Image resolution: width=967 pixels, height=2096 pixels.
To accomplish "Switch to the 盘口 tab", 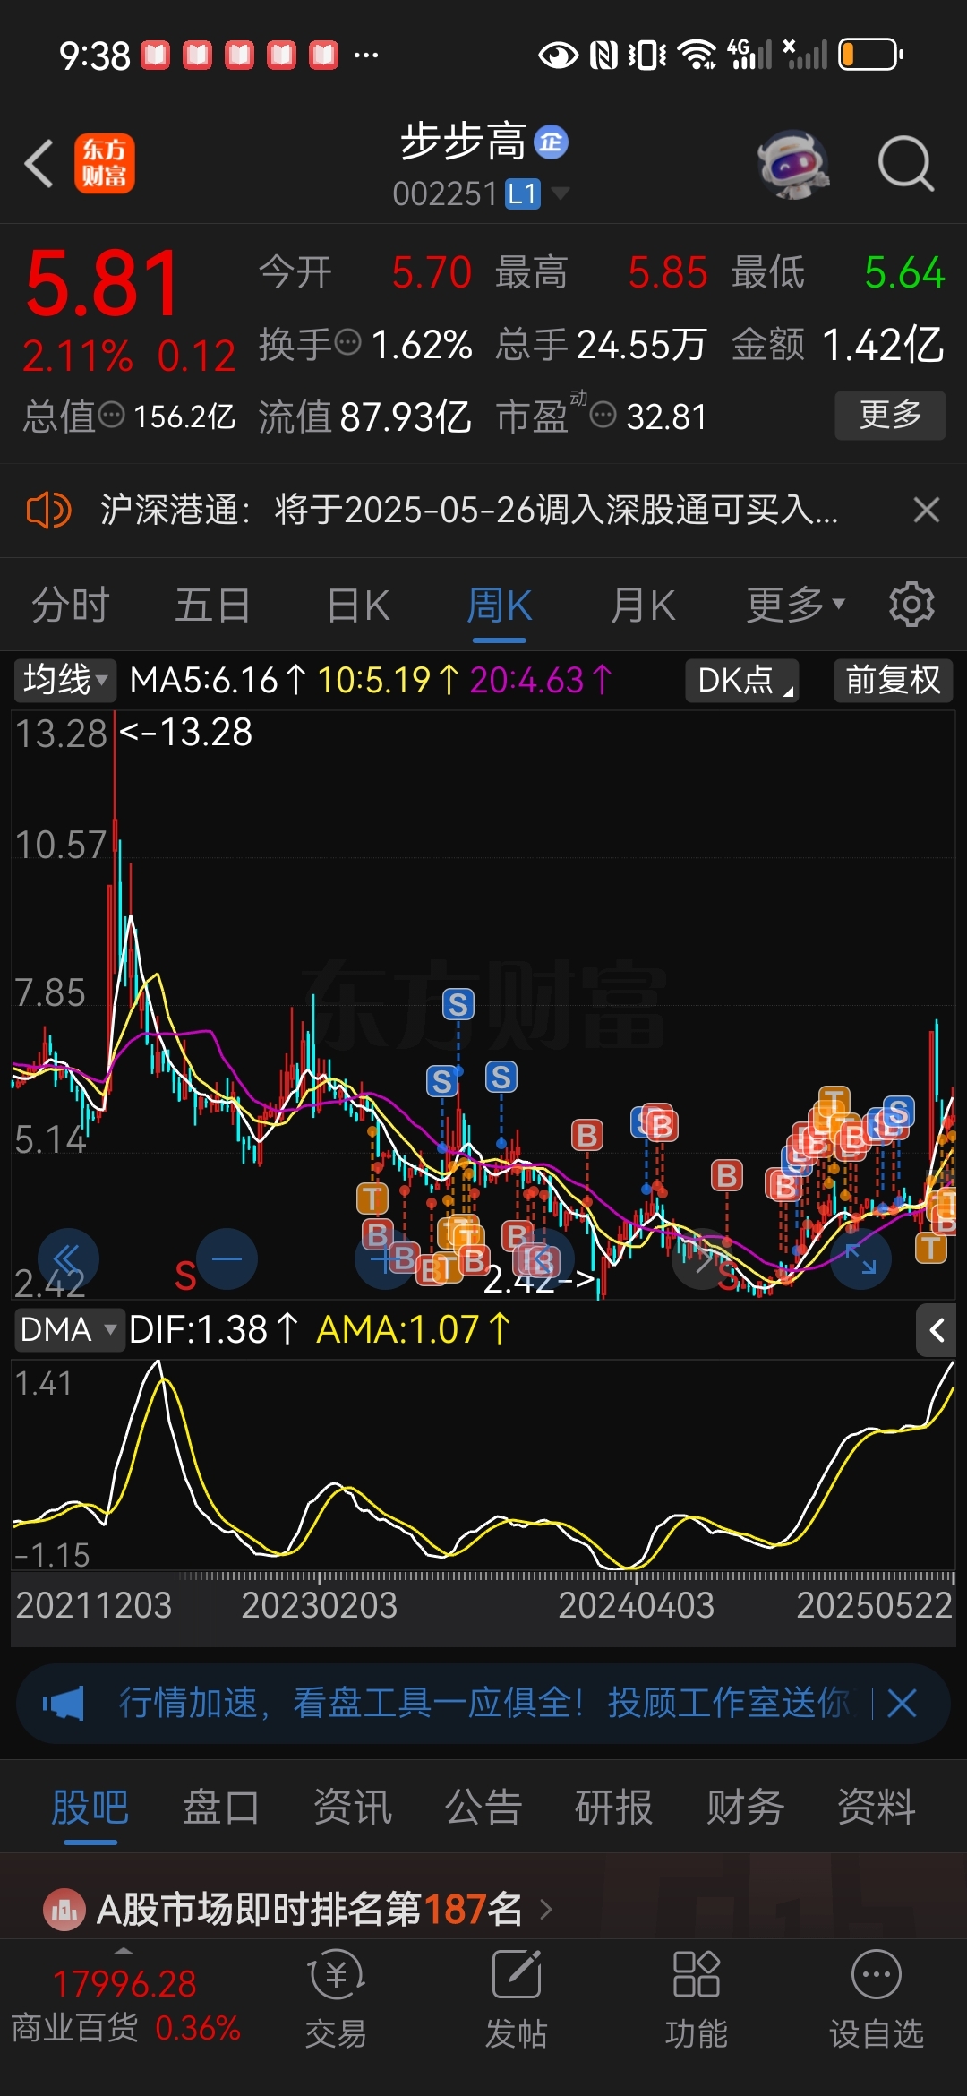I will pyautogui.click(x=220, y=1808).
